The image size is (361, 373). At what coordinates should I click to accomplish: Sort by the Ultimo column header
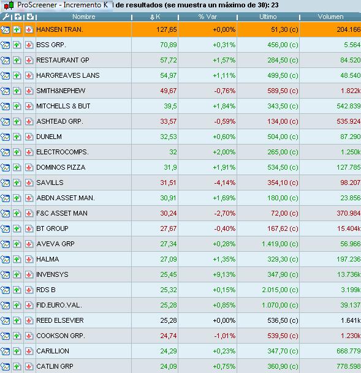pos(268,17)
